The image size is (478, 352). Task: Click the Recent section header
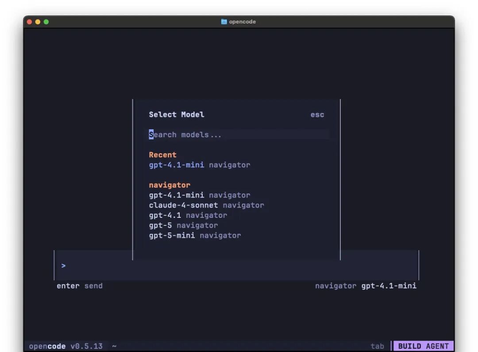[162, 155]
